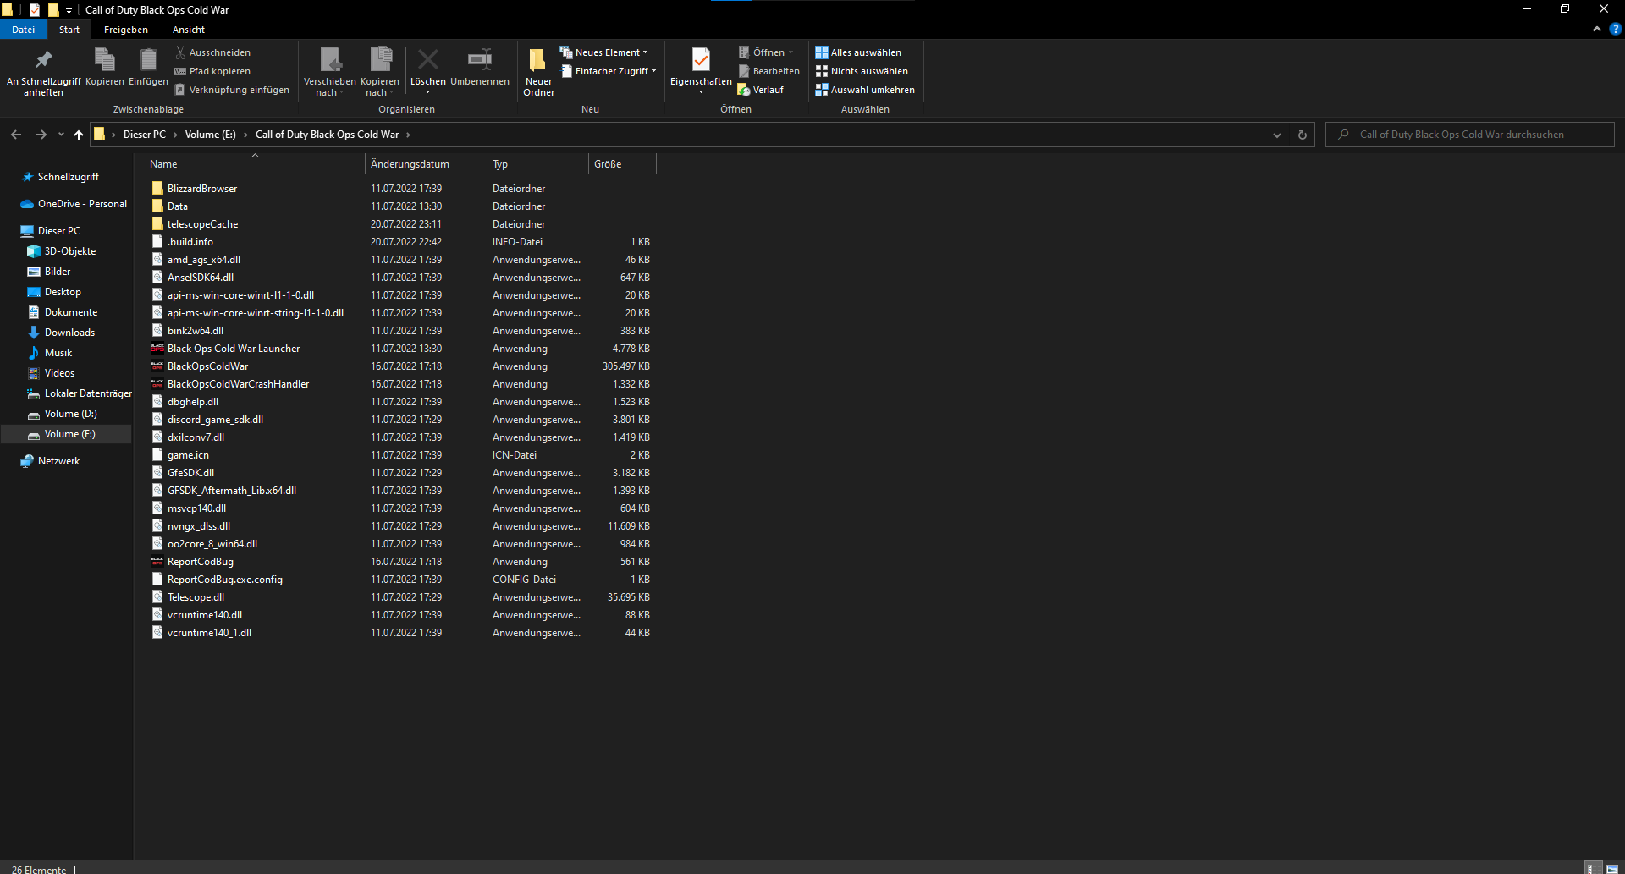Click Bearbeiten ribbon command
The width and height of the screenshot is (1625, 874).
pos(768,71)
